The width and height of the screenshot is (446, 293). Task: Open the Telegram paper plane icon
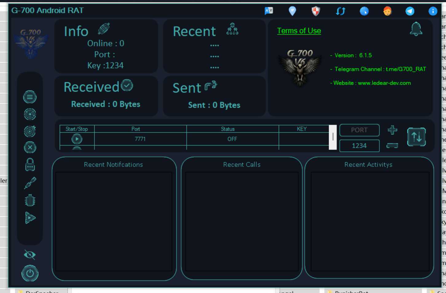click(x=410, y=11)
